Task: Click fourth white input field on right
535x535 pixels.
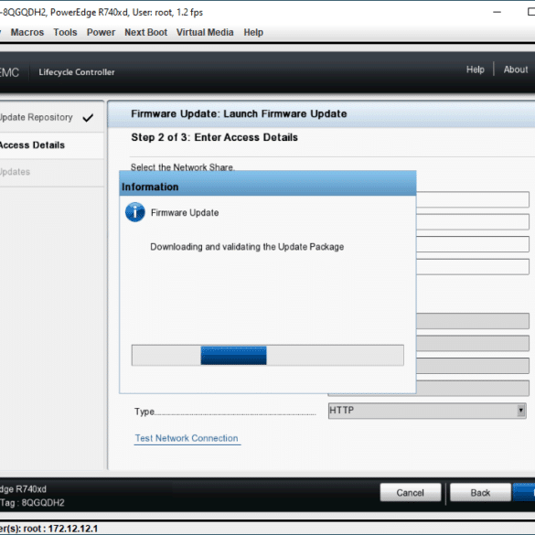Action: (473, 267)
